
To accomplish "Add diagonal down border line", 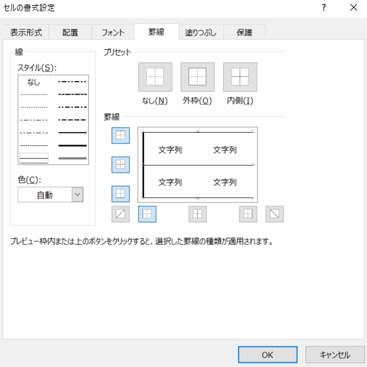I will pyautogui.click(x=275, y=214).
